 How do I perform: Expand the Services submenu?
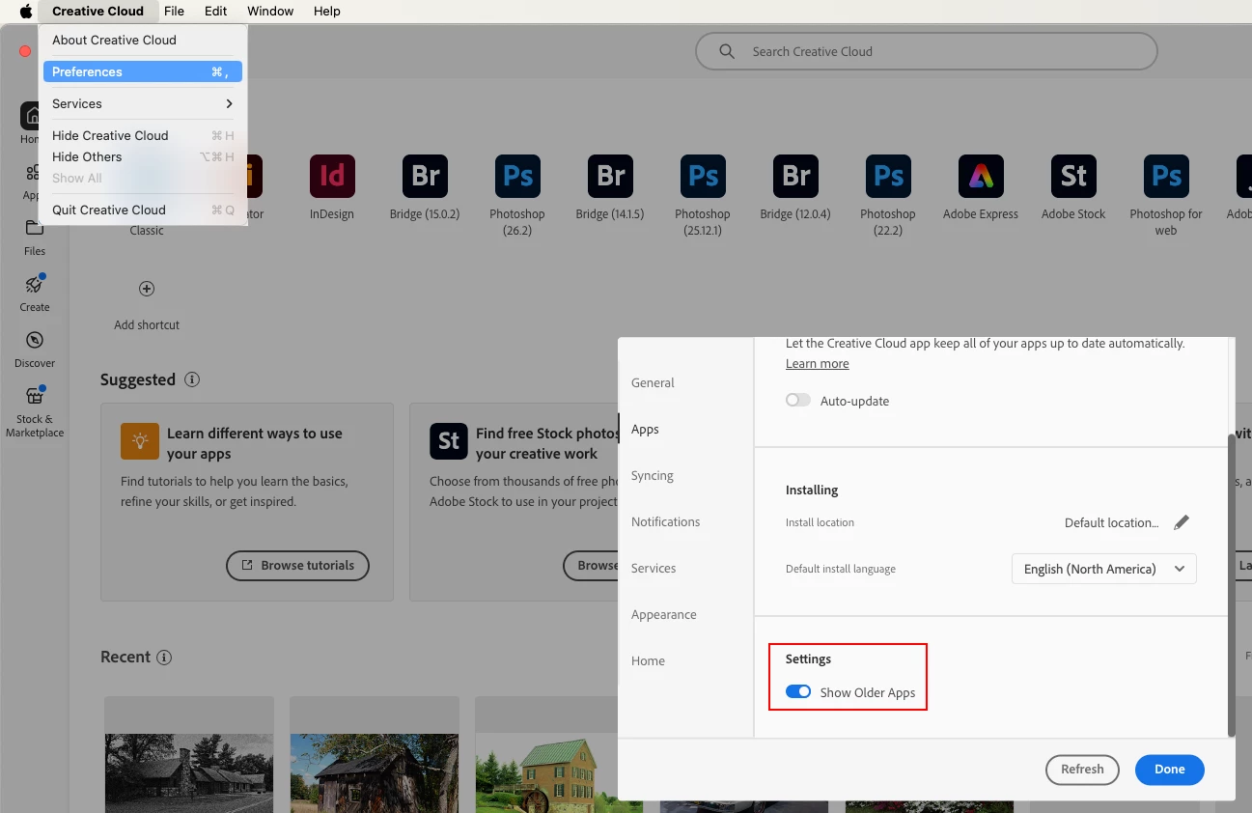point(143,103)
